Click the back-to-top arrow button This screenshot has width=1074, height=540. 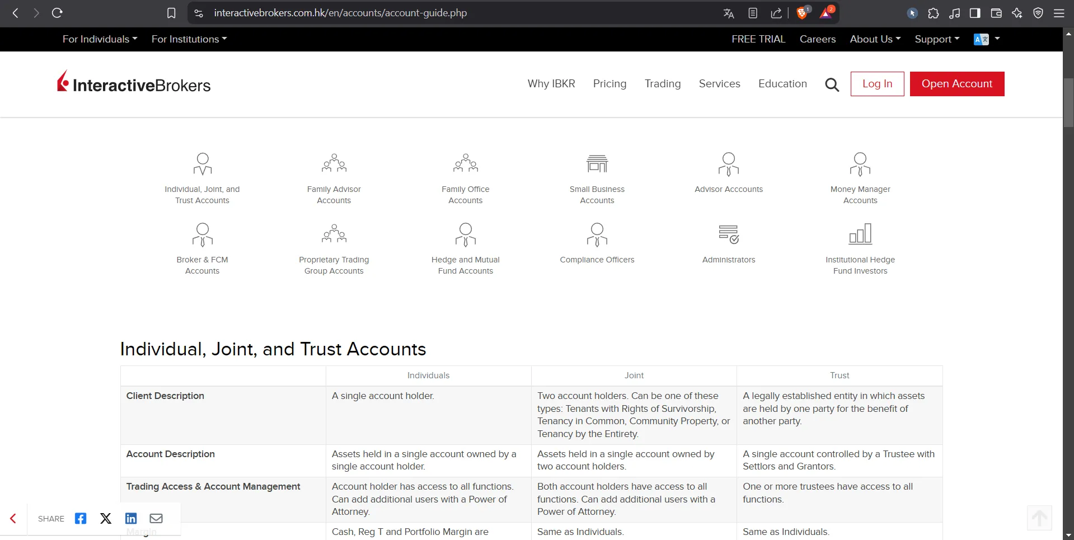[x=1039, y=518]
